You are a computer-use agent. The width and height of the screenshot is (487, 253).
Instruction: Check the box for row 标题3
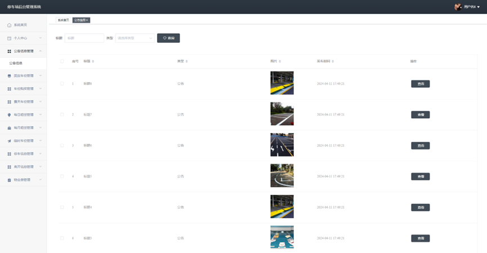[62, 238]
